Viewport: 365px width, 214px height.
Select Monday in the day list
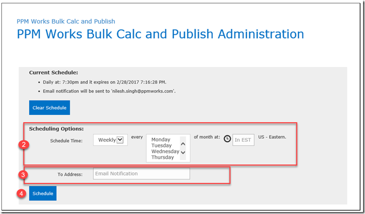click(161, 139)
